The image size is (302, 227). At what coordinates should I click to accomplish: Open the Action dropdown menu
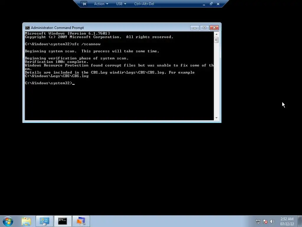(x=101, y=4)
